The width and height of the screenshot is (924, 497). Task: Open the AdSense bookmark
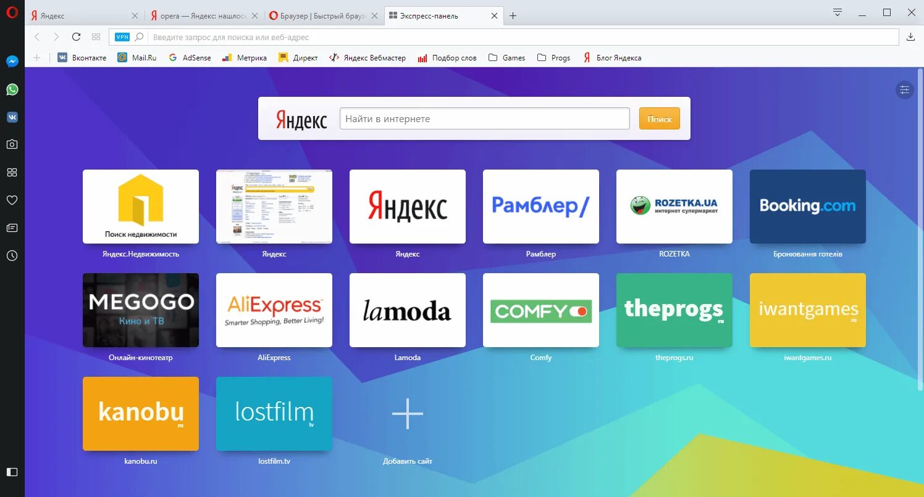pos(190,57)
